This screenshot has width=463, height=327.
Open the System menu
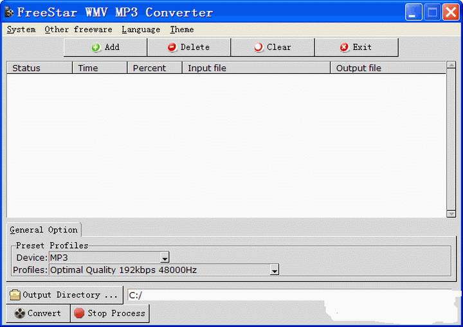pos(21,30)
